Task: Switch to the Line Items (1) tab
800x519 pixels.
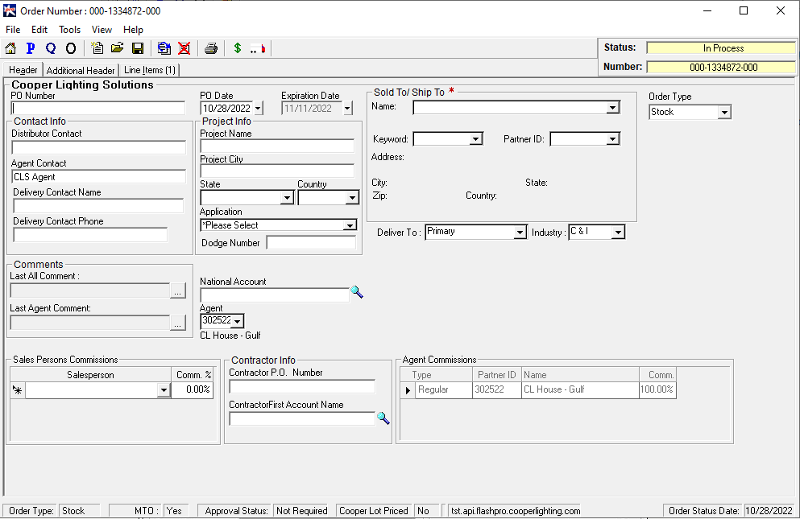Action: point(150,70)
